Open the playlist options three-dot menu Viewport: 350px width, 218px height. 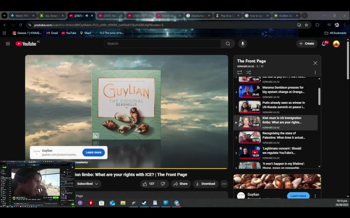(315, 72)
